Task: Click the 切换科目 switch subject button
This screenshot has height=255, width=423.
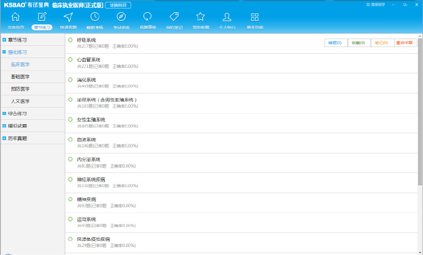Action: (x=118, y=5)
